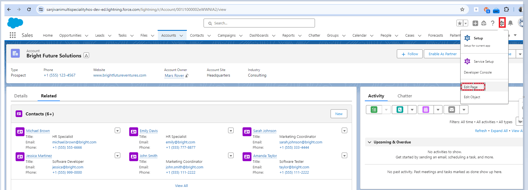Open the New Event dropdown arrow
The height and width of the screenshot is (190, 528).
pos(438,110)
